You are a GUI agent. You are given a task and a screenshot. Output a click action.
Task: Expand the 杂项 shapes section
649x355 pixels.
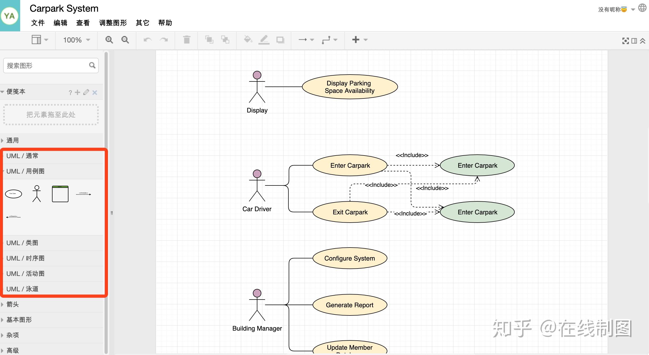click(51, 335)
